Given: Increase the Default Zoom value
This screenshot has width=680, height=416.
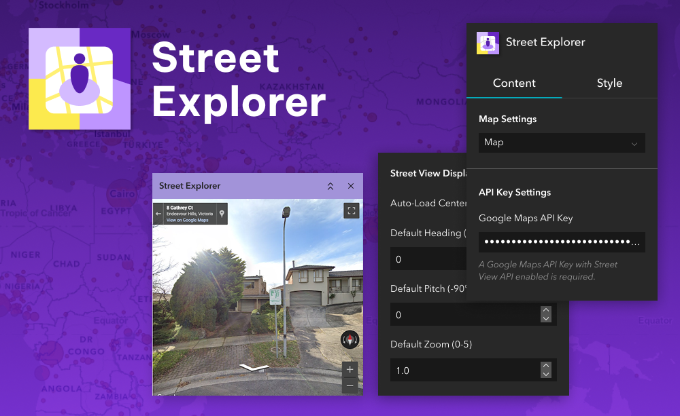Looking at the screenshot, I should coord(545,366).
